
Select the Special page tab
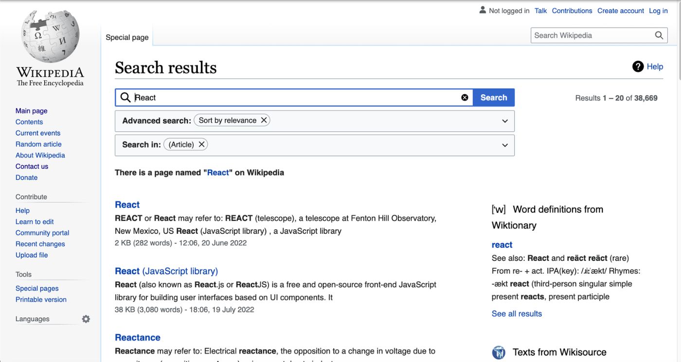pyautogui.click(x=127, y=37)
